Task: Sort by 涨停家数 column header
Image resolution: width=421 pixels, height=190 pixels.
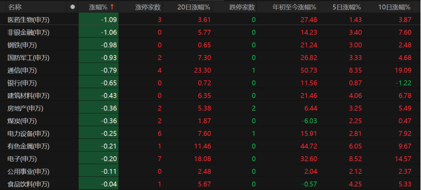Action: (148, 7)
